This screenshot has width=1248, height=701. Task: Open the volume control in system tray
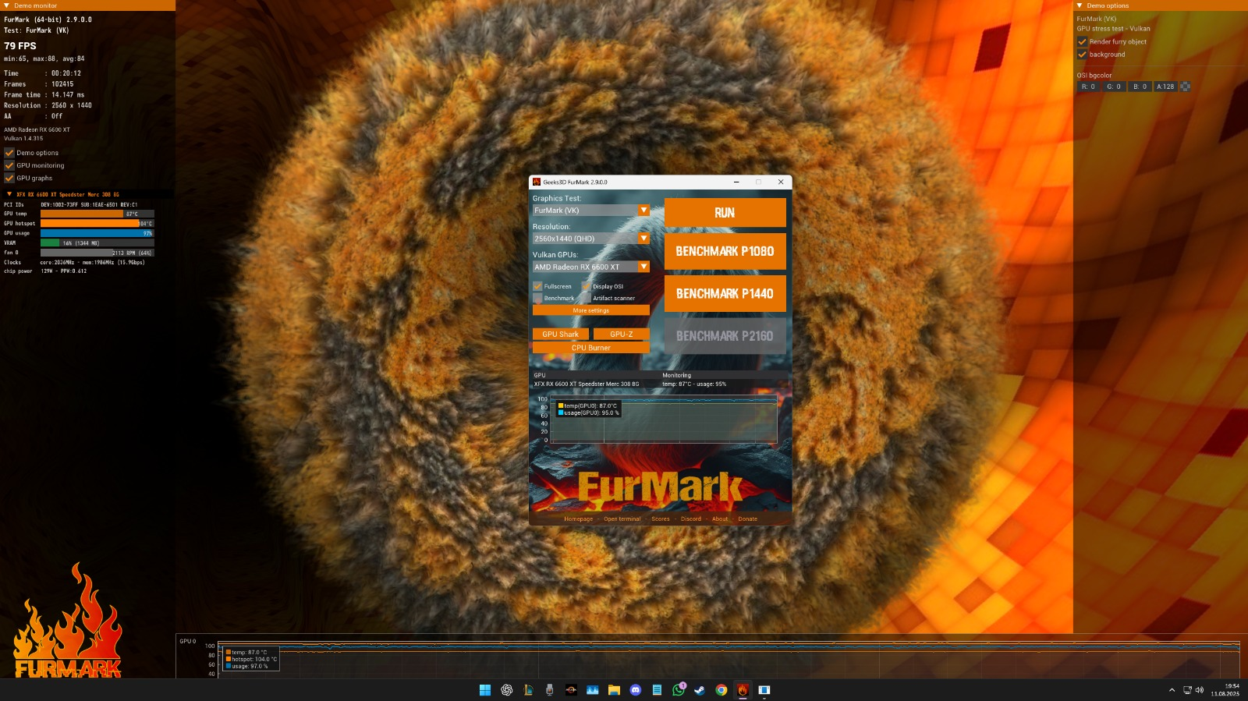tap(1200, 690)
